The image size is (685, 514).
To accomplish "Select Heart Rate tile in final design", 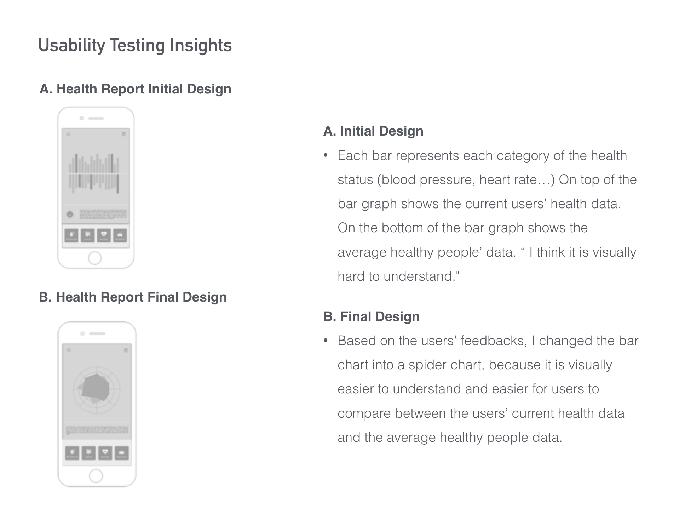I will pyautogui.click(x=105, y=453).
